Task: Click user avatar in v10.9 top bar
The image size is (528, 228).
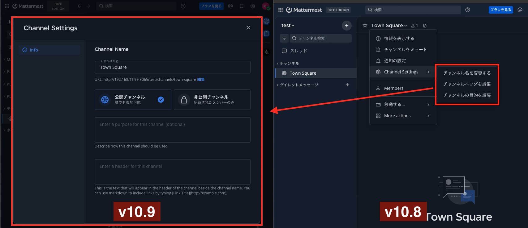Action: (x=265, y=6)
